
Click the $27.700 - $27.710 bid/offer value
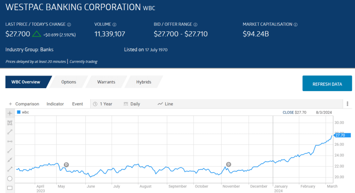pyautogui.click(x=181, y=34)
